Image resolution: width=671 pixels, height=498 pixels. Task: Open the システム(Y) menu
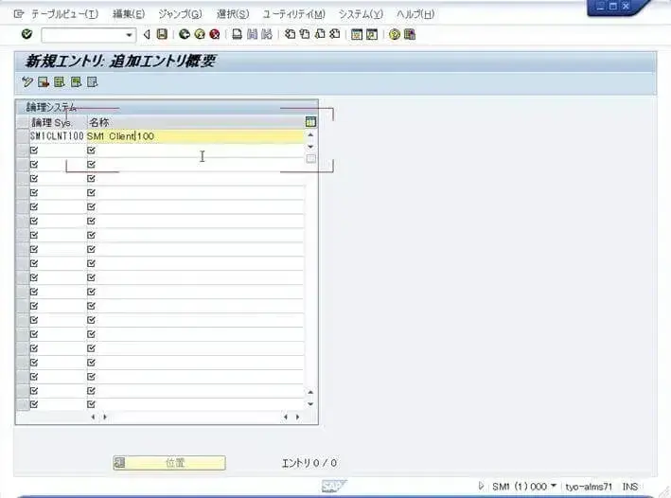361,14
